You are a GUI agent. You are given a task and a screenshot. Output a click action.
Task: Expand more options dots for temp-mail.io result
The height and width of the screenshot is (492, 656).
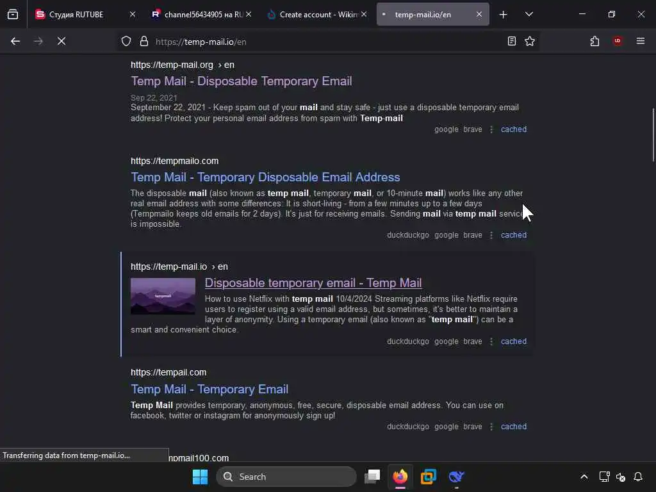coord(491,342)
